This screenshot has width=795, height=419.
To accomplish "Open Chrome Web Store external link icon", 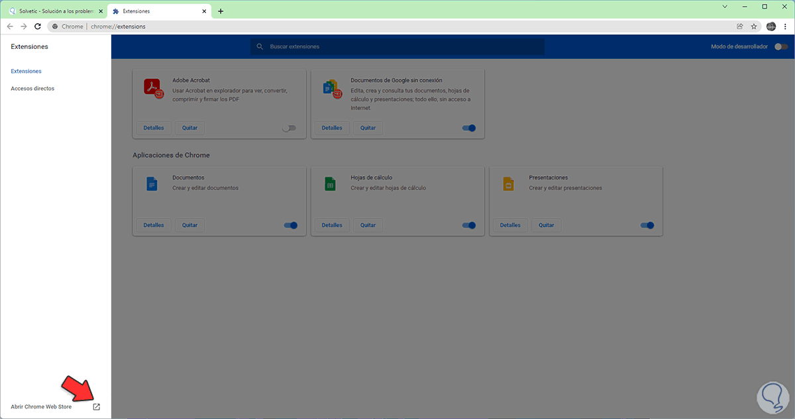I will point(96,406).
